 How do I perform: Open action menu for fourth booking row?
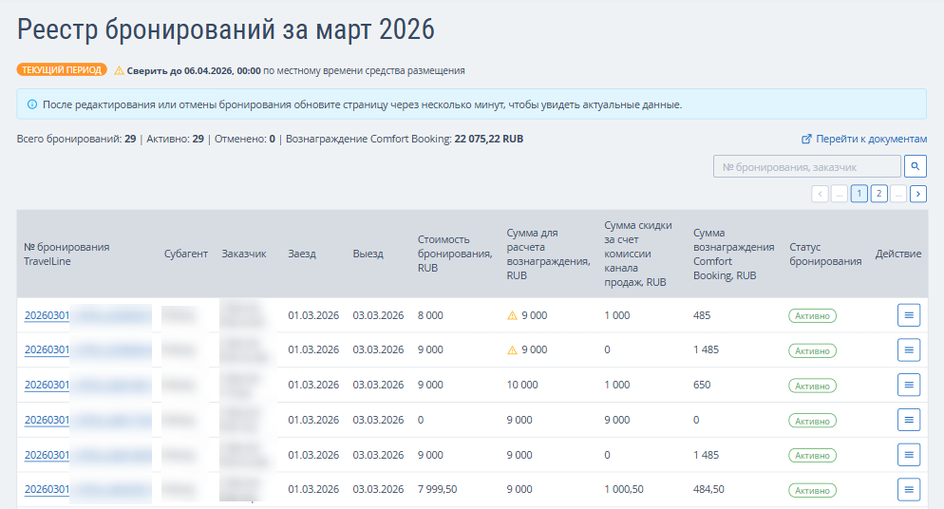[909, 420]
